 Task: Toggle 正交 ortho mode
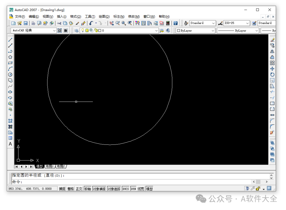(79, 189)
